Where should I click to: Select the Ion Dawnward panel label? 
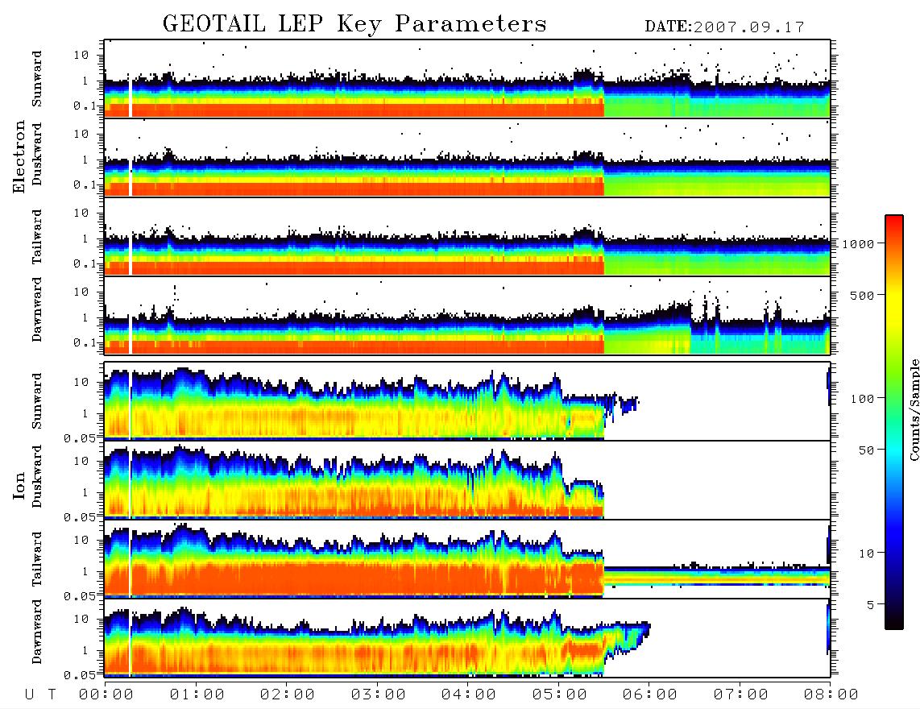[37, 632]
